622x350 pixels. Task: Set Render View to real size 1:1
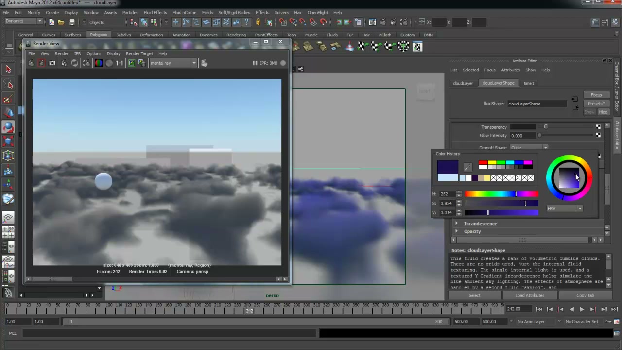pos(120,63)
